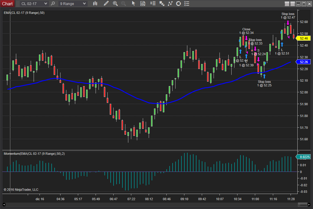The width and height of the screenshot is (313, 209).
Task: Click the horizontal scrollbar right arrow
Action: [x=309, y=205]
